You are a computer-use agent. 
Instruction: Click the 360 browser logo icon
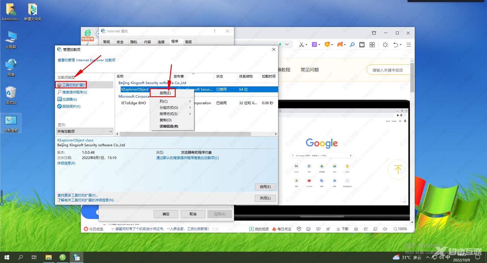click(x=88, y=33)
